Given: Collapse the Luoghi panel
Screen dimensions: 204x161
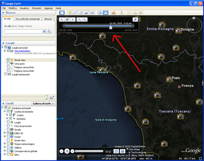Looking at the screenshot, I should [3, 43].
